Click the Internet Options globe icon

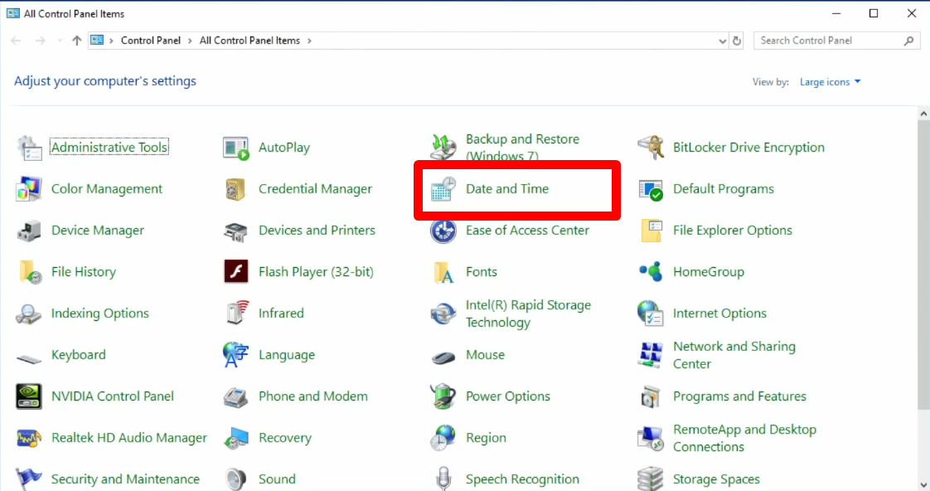point(651,314)
